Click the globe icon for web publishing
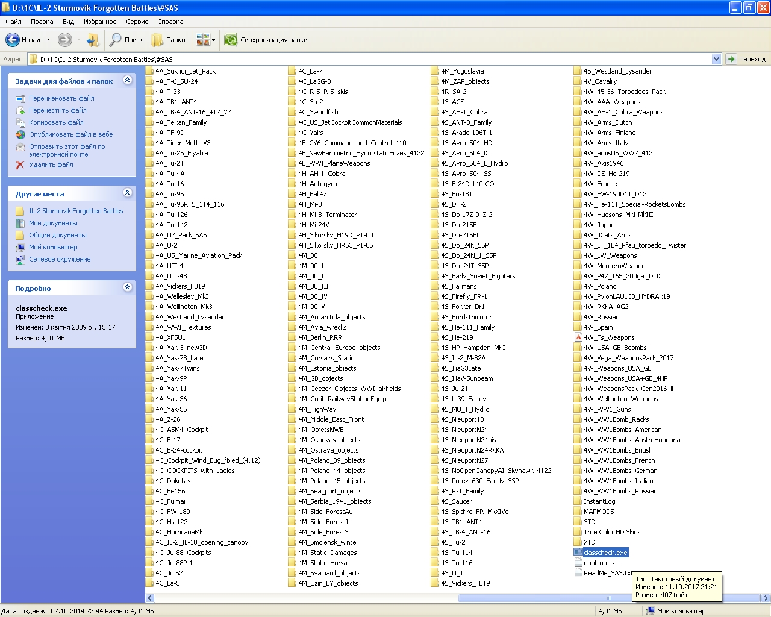 tap(20, 134)
